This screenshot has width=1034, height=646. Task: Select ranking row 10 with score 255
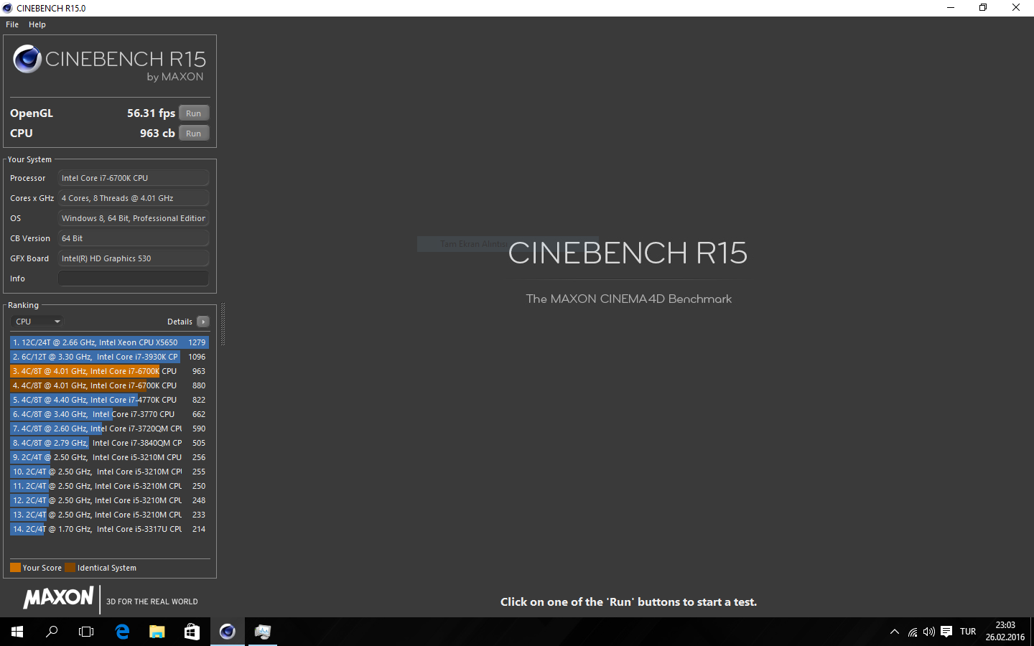pos(109,472)
